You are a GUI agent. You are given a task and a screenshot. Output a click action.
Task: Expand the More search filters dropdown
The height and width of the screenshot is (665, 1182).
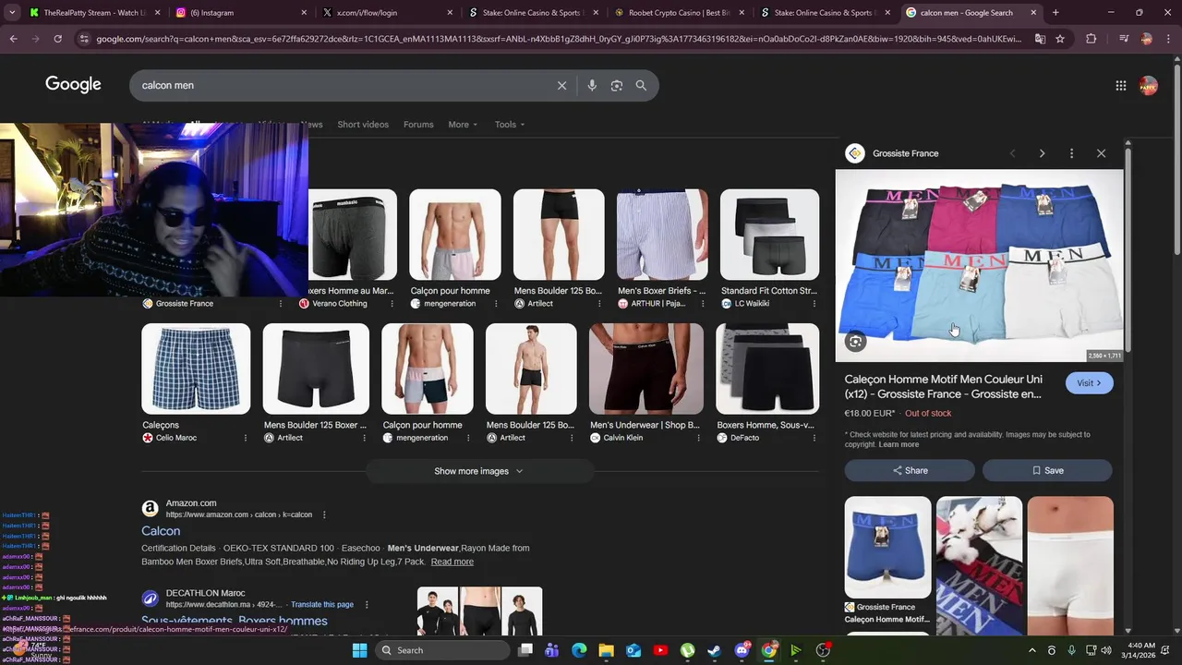pyautogui.click(x=463, y=125)
